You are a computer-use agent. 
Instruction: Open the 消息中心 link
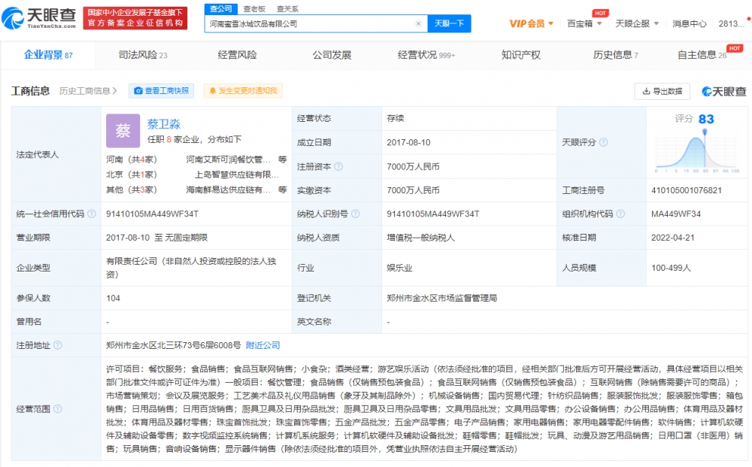(x=689, y=23)
